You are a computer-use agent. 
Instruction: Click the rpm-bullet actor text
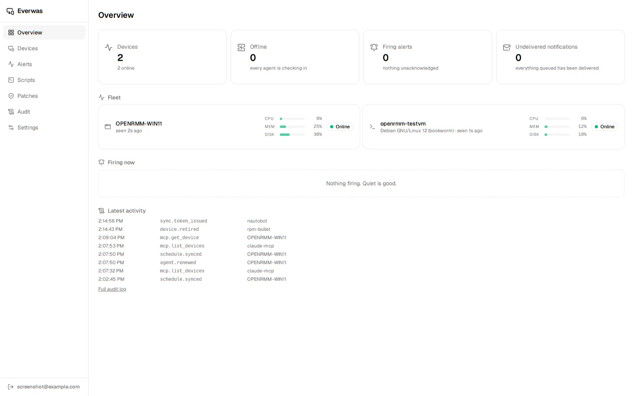click(259, 229)
